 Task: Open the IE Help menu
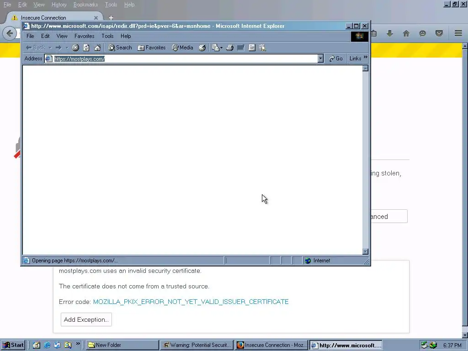(x=126, y=36)
